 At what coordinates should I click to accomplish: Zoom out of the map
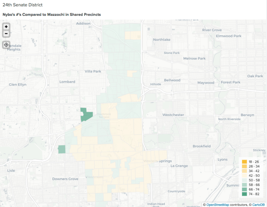pos(6,33)
